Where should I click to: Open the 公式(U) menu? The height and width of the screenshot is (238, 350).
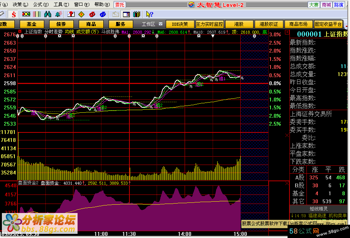click(41, 5)
